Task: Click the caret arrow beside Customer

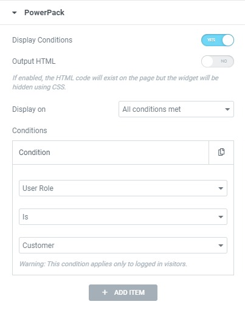Action: (x=221, y=246)
